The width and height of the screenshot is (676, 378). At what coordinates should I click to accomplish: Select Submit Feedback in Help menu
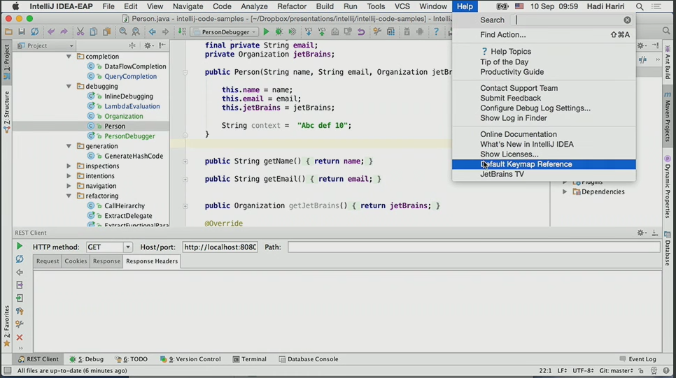544,98
